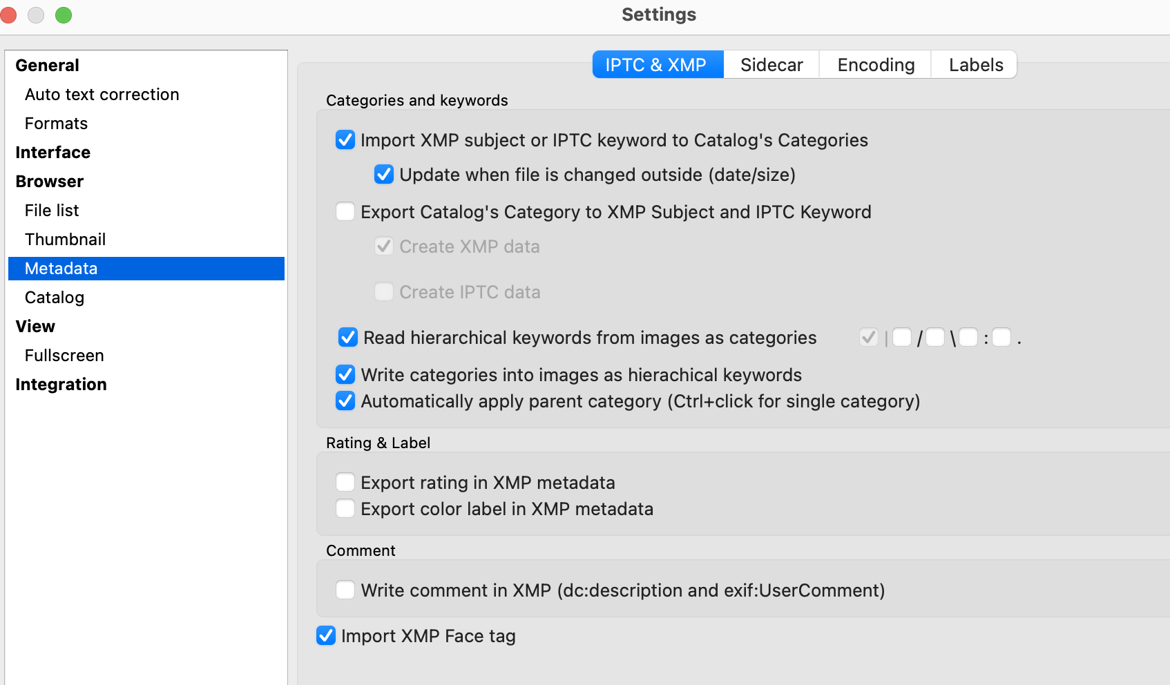Check Export color label in XMP metadata
This screenshot has width=1170, height=685.
click(x=345, y=509)
